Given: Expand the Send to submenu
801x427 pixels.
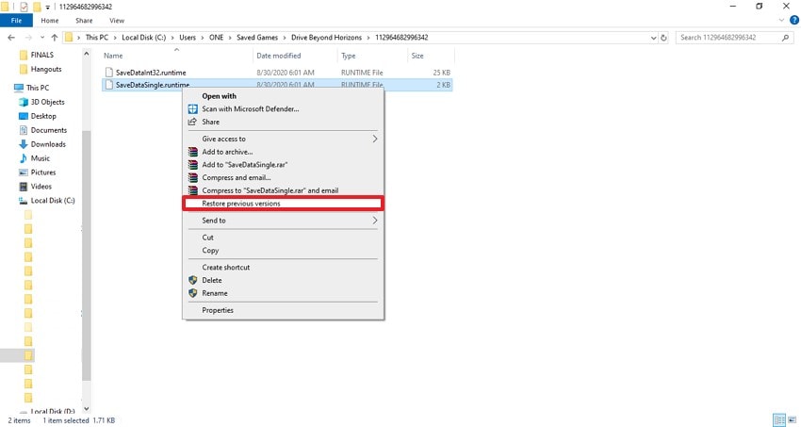Looking at the screenshot, I should click(x=283, y=221).
